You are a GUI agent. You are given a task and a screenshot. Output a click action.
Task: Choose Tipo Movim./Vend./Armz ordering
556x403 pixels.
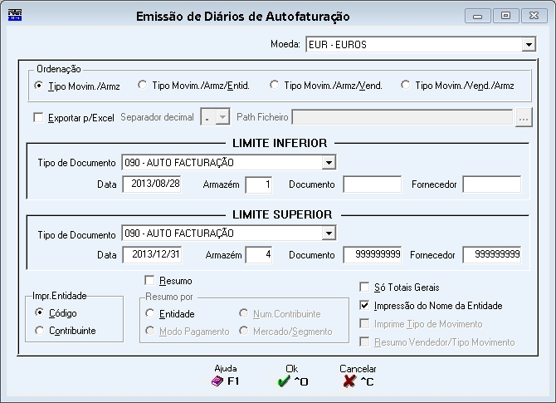point(405,86)
